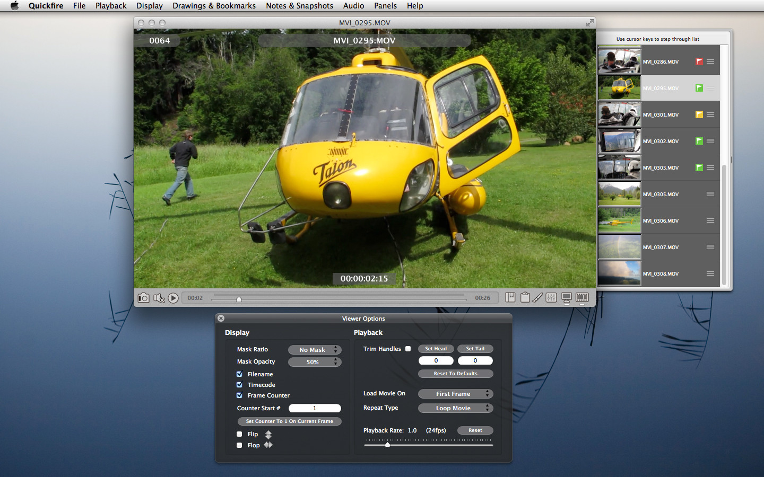Uncheck the Timecode display checkbox
Screen dimensions: 764x477
pyautogui.click(x=239, y=385)
